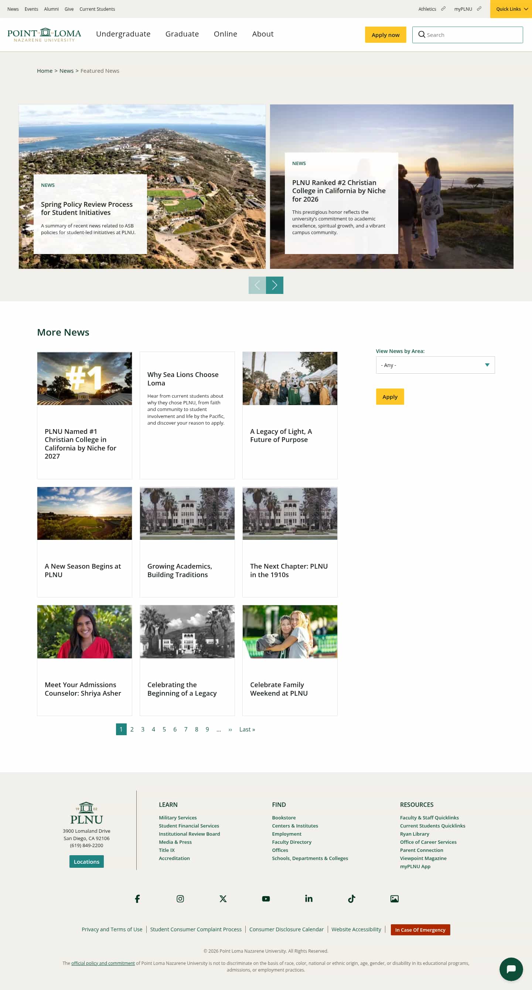Open PLNU Ranked #2 Christian College story
The height and width of the screenshot is (990, 532).
coord(339,191)
